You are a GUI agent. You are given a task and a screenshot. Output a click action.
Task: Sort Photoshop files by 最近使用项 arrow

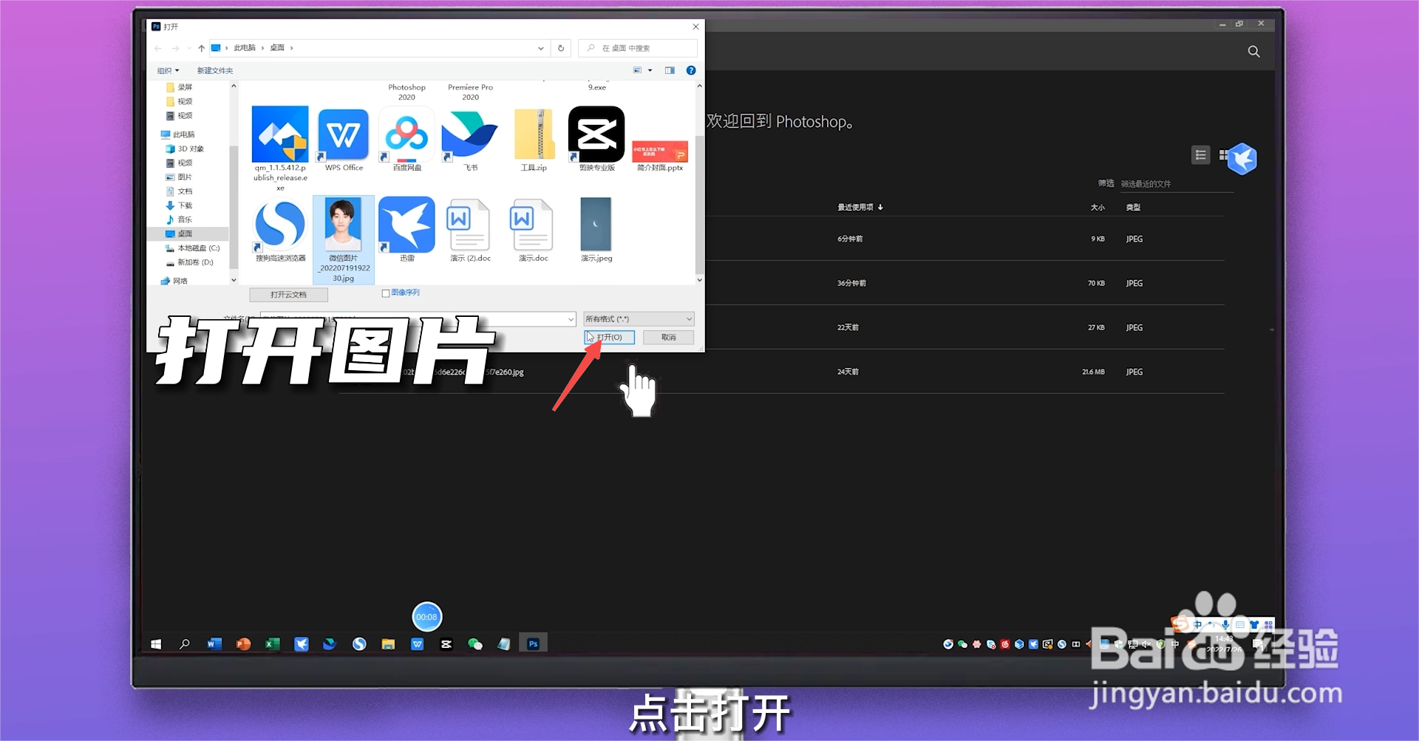click(x=880, y=208)
